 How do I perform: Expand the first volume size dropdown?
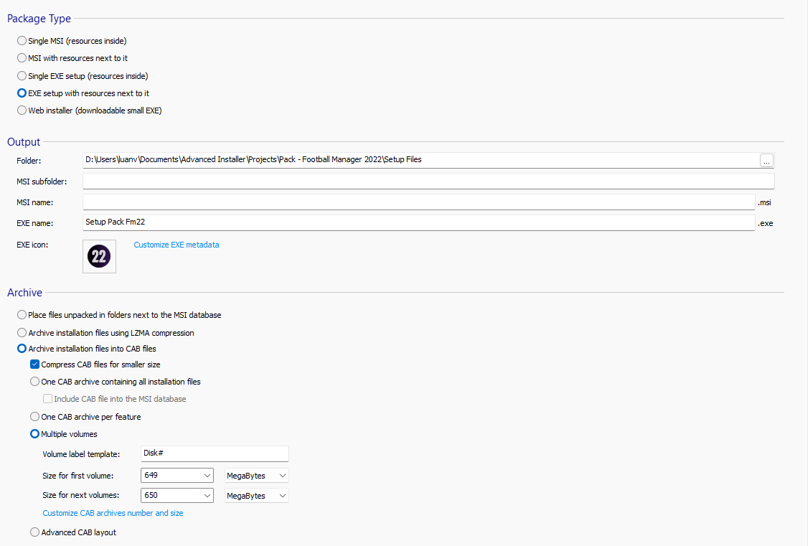tap(207, 476)
